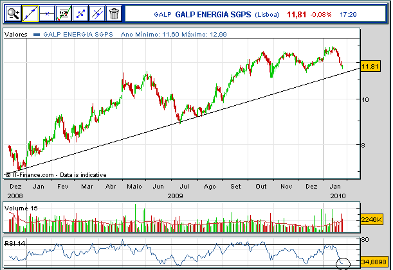Click the Fev month label
The height and width of the screenshot is (270, 393).
62,187
